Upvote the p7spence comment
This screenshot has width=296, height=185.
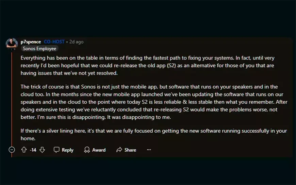[24, 150]
